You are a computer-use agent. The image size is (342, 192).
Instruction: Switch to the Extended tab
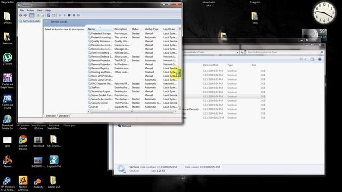click(x=51, y=116)
